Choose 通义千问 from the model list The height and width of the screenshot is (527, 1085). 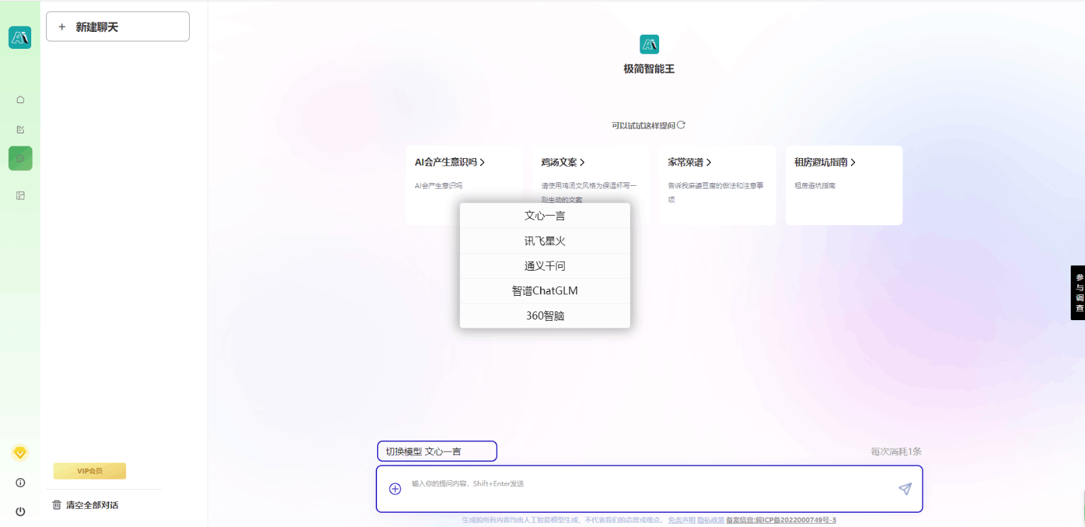[545, 266]
